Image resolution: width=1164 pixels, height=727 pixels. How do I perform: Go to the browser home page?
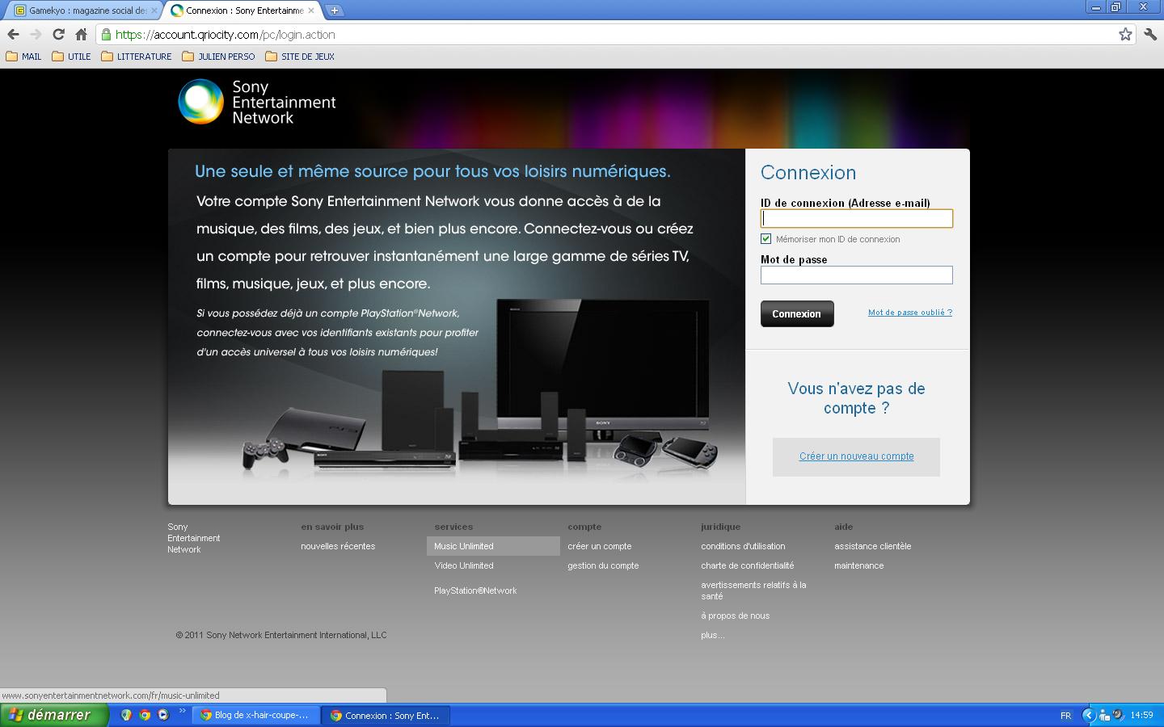(x=81, y=34)
